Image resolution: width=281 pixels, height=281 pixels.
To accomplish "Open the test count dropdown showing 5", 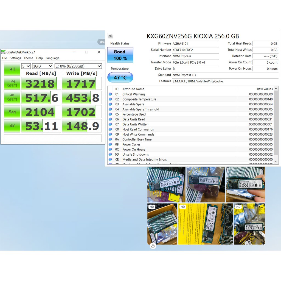I will [26, 66].
